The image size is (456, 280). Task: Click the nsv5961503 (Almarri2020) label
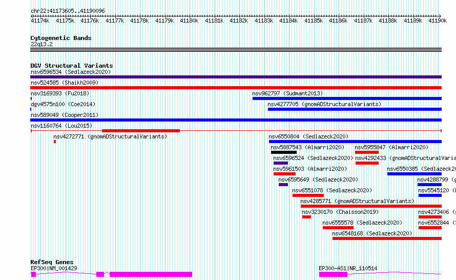tap(310, 169)
